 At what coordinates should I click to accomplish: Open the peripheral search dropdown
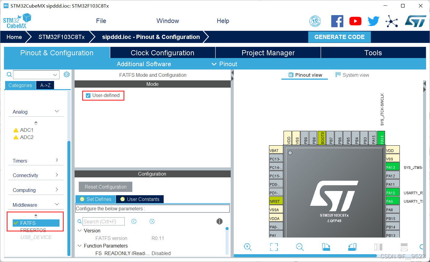pyautogui.click(x=55, y=75)
